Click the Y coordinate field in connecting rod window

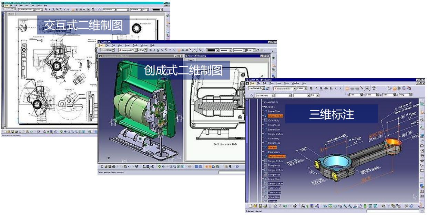[372, 95]
